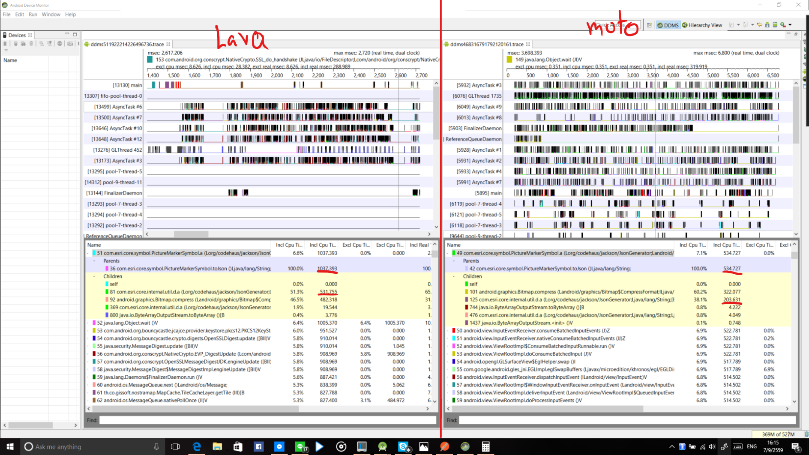Select 61 MapCache.TileCacheLayer.getTile row
The image size is (809, 455).
259,393
